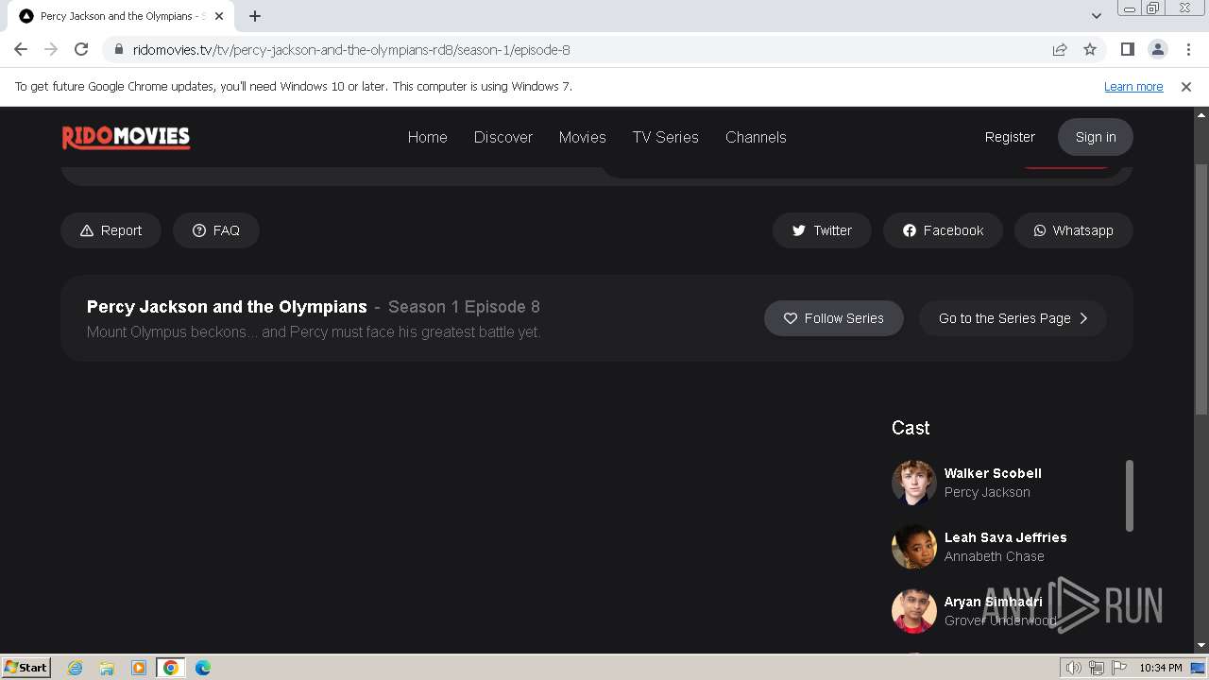Screen dimensions: 1209x680
Task: Open Microsoft Edge from taskbar
Action: (x=203, y=668)
